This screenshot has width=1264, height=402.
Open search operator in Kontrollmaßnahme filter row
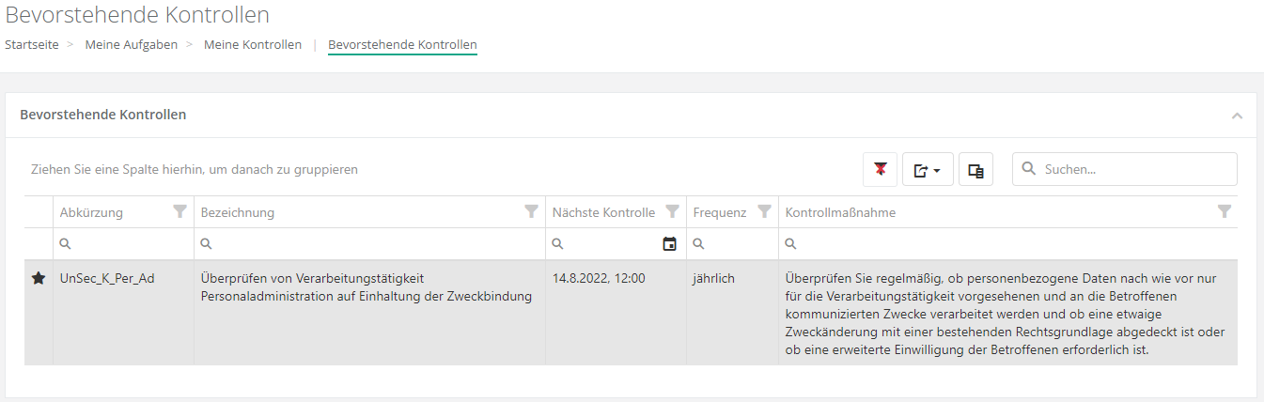791,244
